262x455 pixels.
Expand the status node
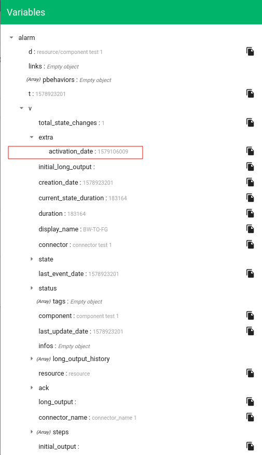[32, 288]
